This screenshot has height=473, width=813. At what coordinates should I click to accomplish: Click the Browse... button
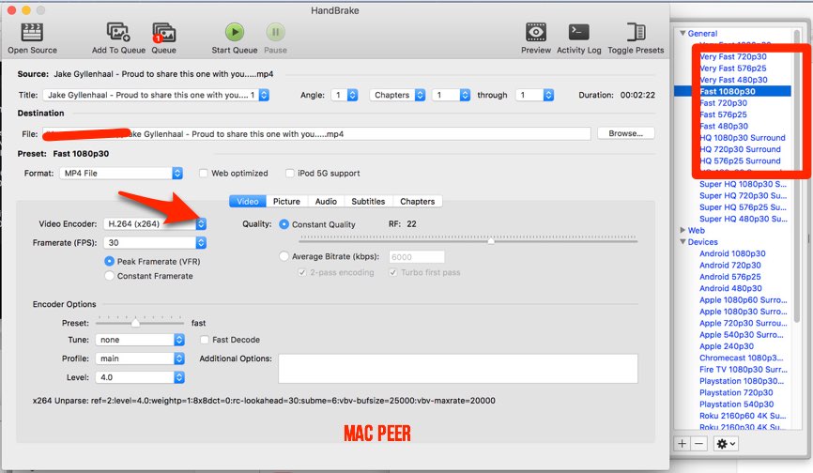click(x=625, y=133)
